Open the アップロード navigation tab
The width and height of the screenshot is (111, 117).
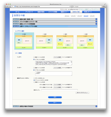pos(29,12)
